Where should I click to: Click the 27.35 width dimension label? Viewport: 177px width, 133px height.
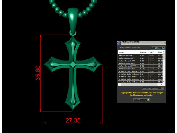[73, 120]
